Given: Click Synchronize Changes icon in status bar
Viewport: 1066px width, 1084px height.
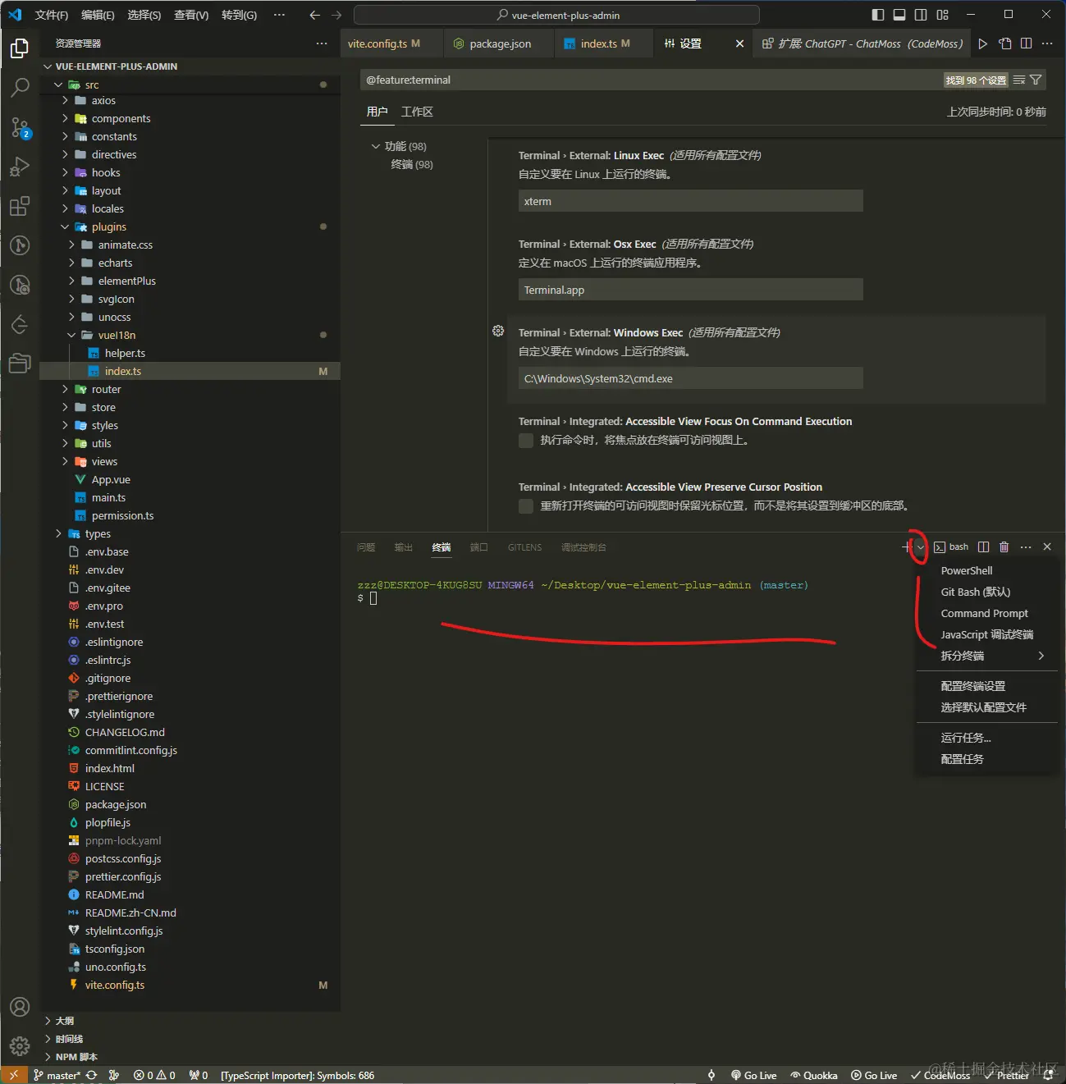Looking at the screenshot, I should pos(91,1075).
